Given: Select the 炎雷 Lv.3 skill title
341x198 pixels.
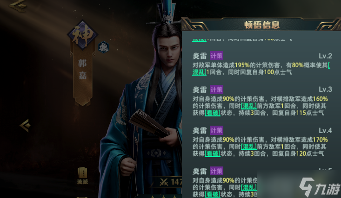Looking at the screenshot, I should 200,89.
